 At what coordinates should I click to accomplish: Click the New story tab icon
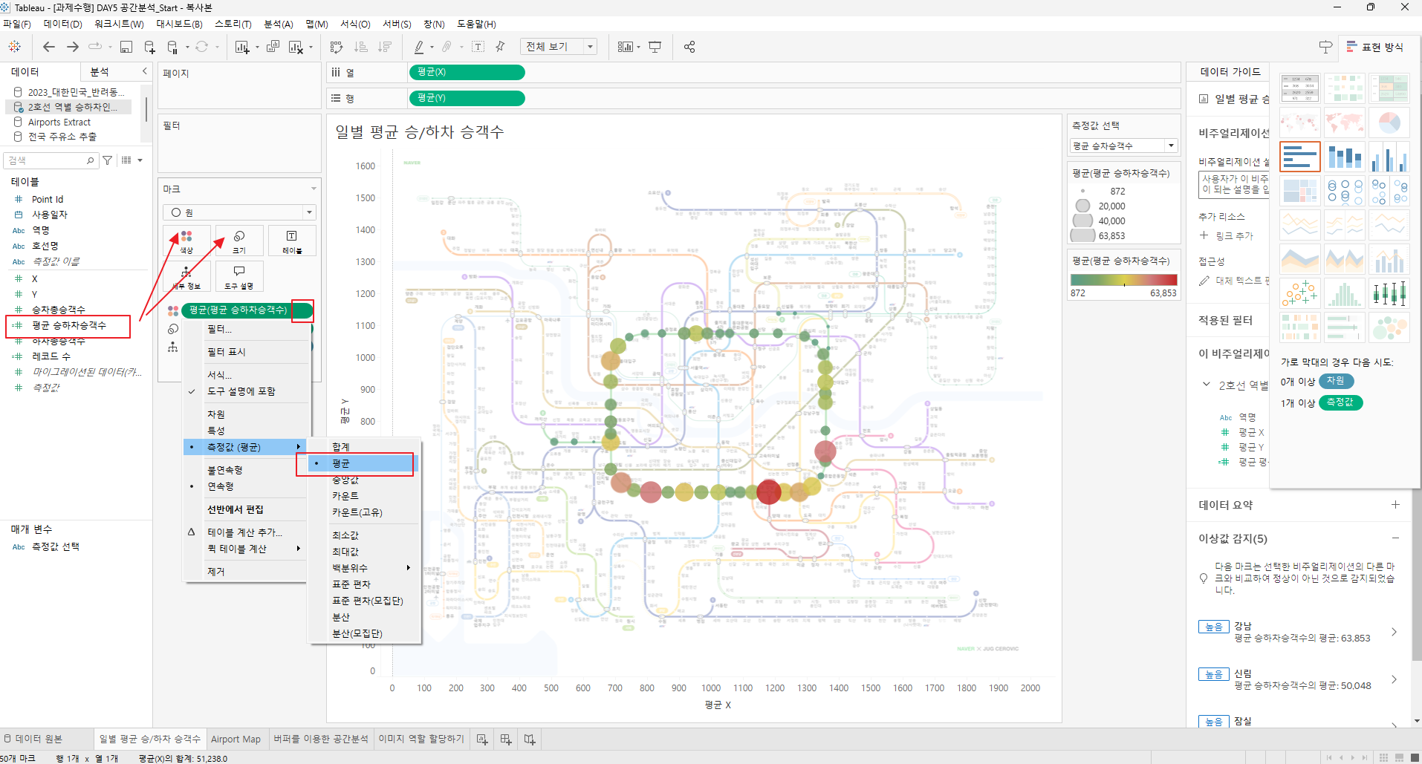pos(530,739)
